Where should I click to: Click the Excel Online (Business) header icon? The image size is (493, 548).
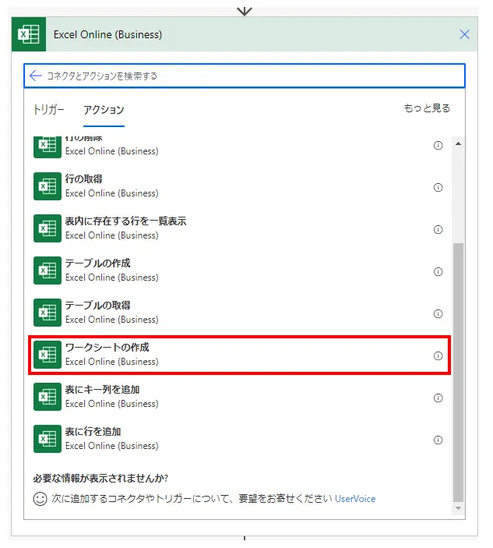point(29,34)
